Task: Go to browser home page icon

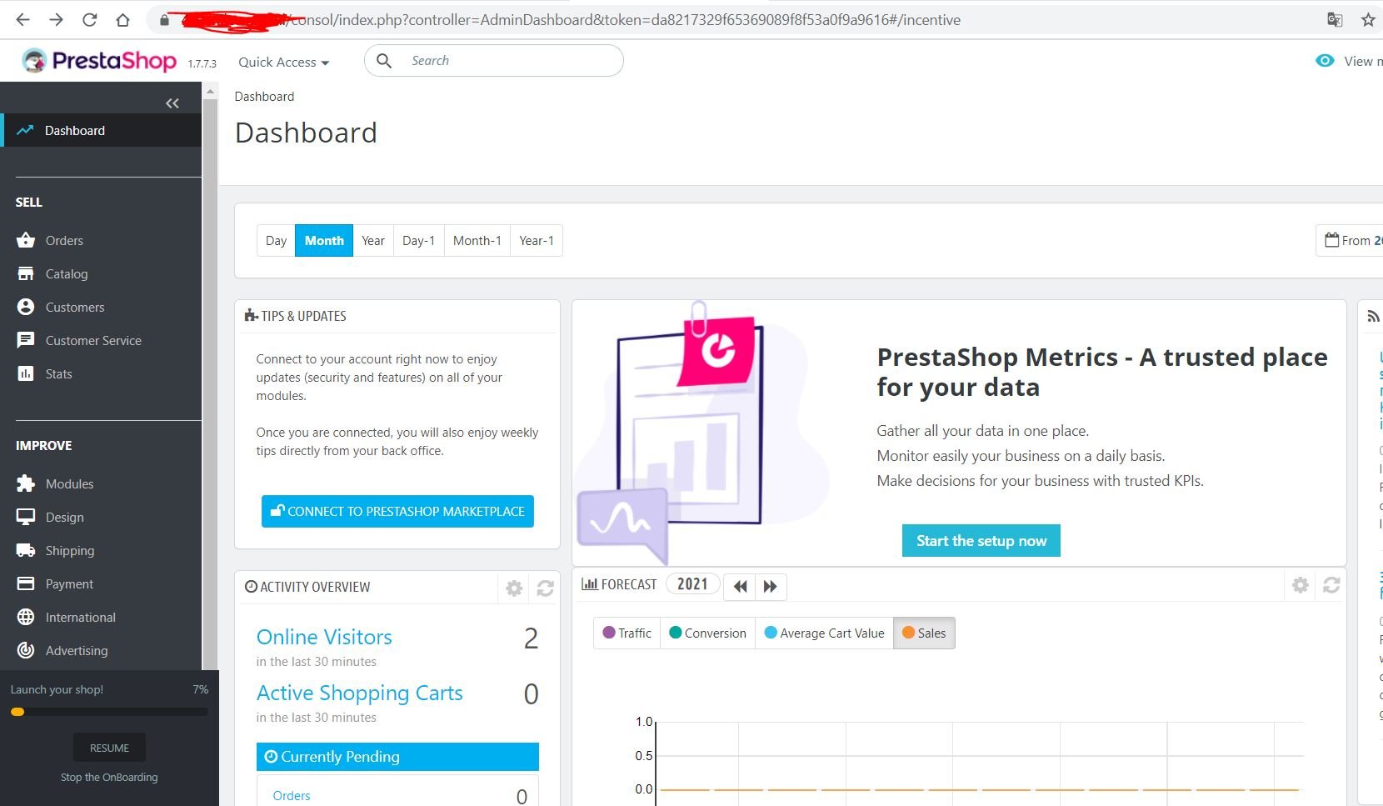Action: click(122, 19)
